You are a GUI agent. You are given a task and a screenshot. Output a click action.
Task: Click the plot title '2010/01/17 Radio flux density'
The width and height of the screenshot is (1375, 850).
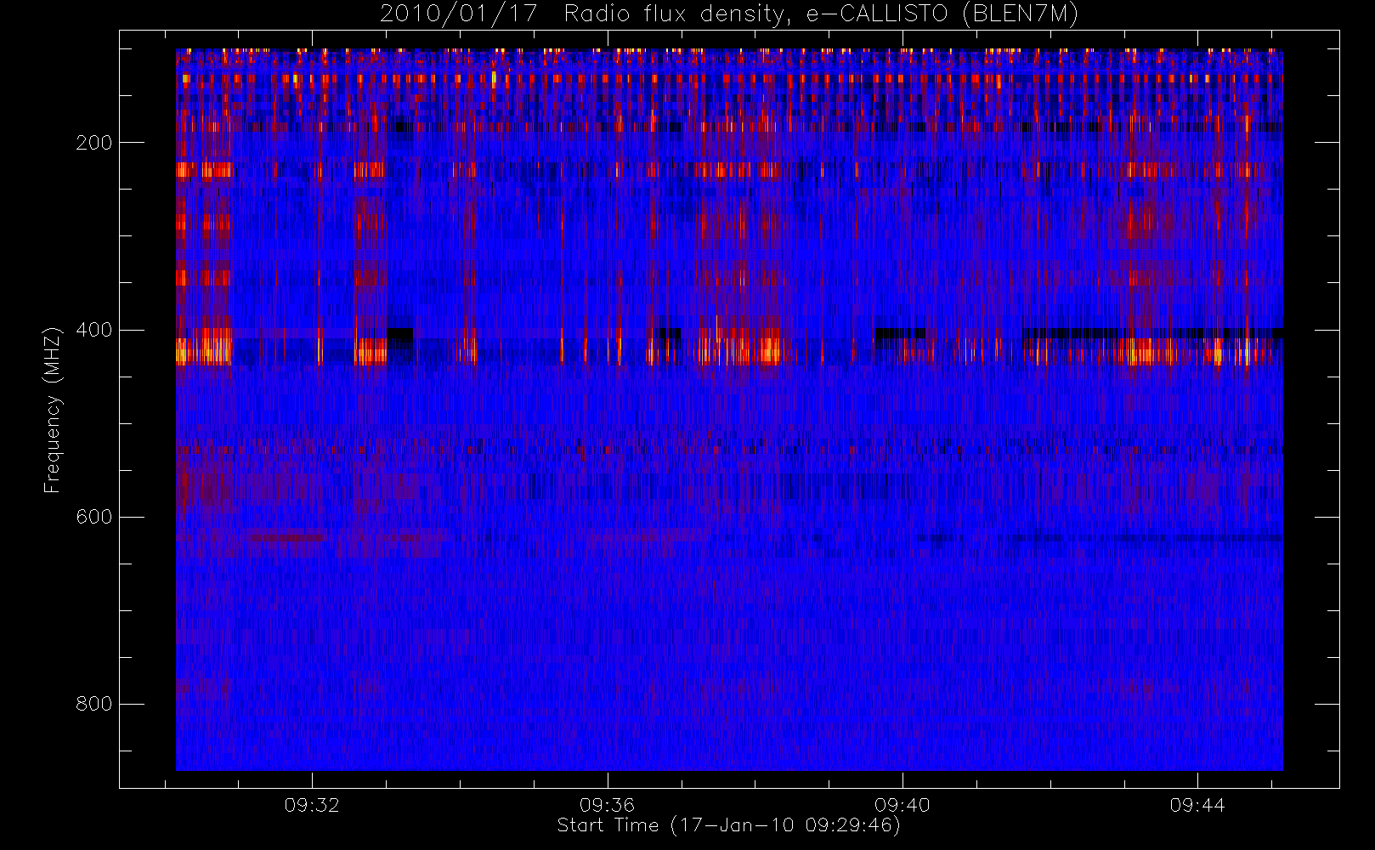tap(729, 14)
